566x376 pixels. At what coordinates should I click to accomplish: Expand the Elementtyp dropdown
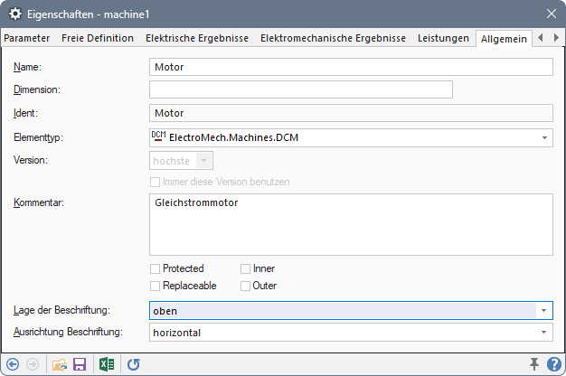pos(545,137)
